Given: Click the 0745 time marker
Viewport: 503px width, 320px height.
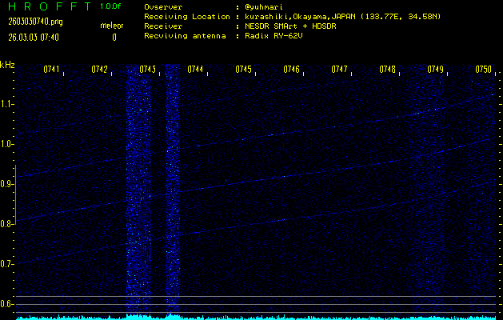Looking at the screenshot, I should (244, 70).
